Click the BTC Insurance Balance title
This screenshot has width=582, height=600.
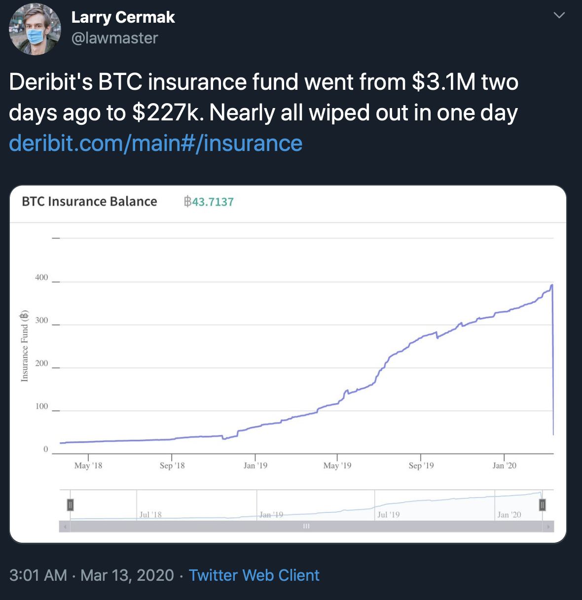pos(89,201)
